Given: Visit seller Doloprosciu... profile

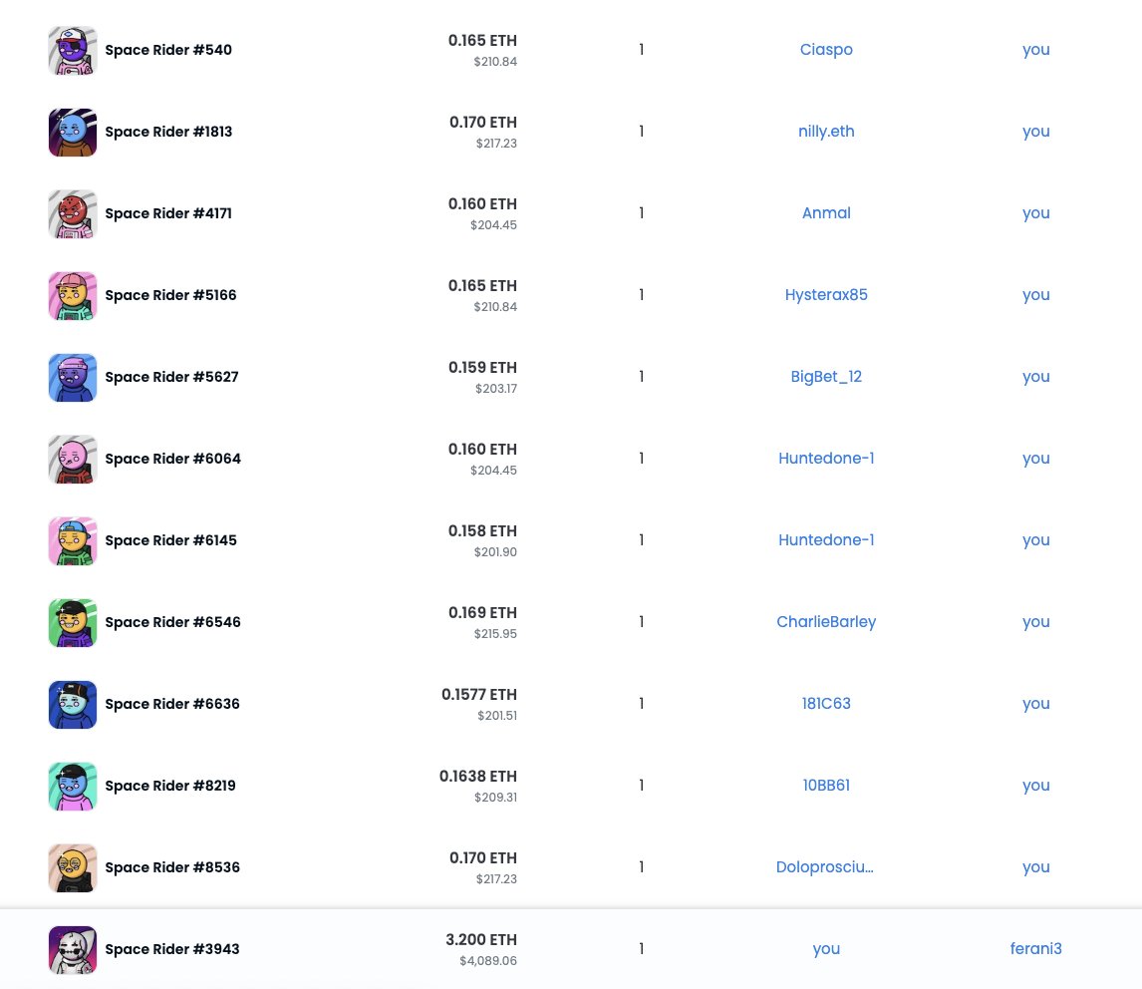Looking at the screenshot, I should [x=824, y=866].
